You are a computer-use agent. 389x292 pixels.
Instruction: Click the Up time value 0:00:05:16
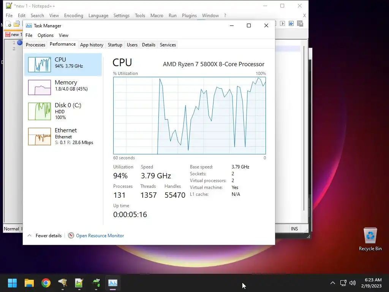coord(130,214)
